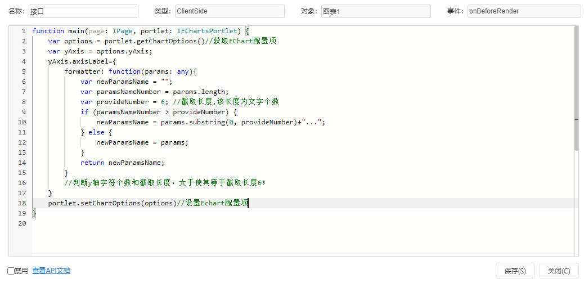
Task: Click the provideNumber = 6 code line
Action: point(180,102)
